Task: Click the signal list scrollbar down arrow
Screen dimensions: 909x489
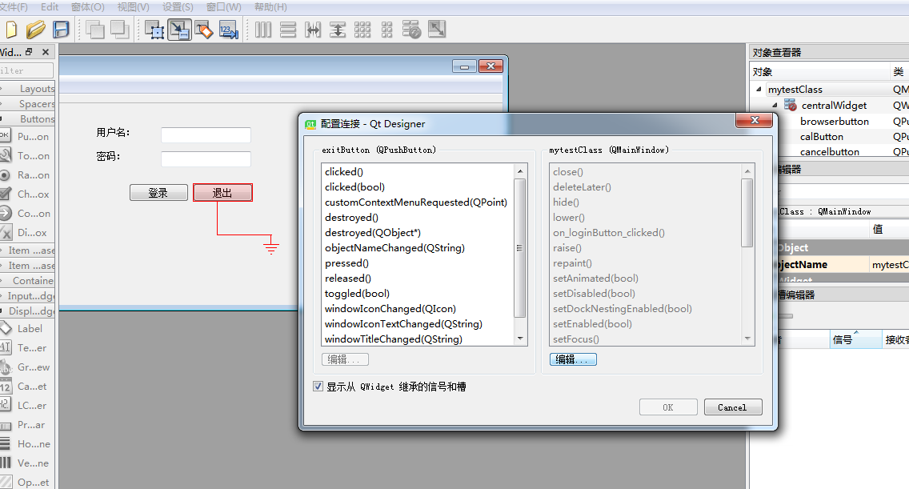Action: coord(520,339)
